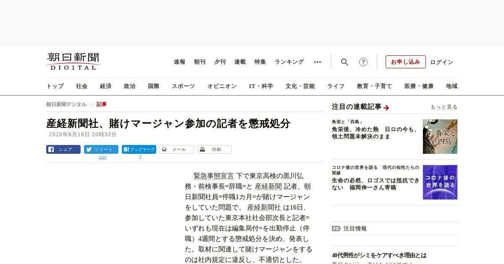Image resolution: width=504 pixels, height=264 pixels.
Task: Open the 特集 menu item
Action: point(260,62)
